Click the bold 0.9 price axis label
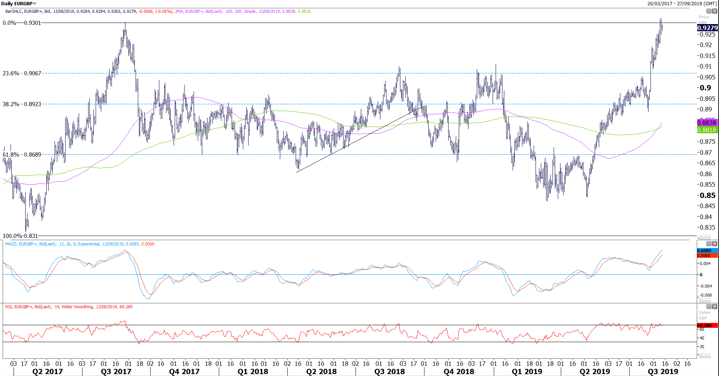Viewport: 719px width, 376px height. [705, 88]
